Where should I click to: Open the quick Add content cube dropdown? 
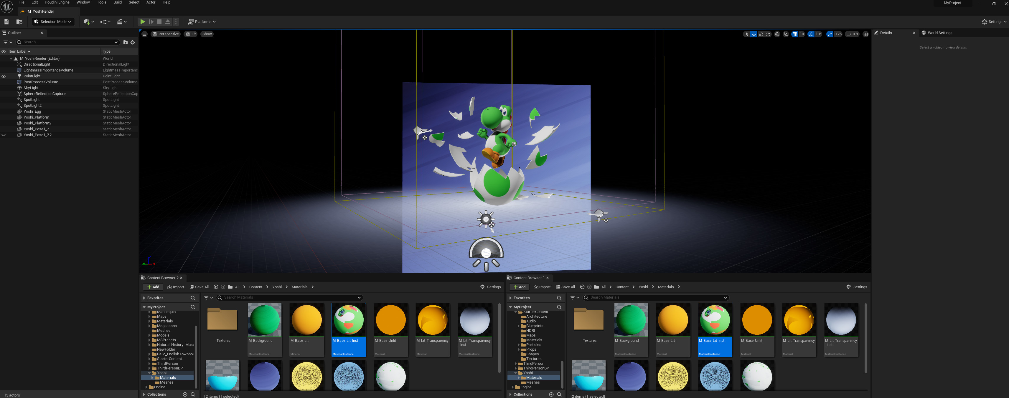(89, 22)
